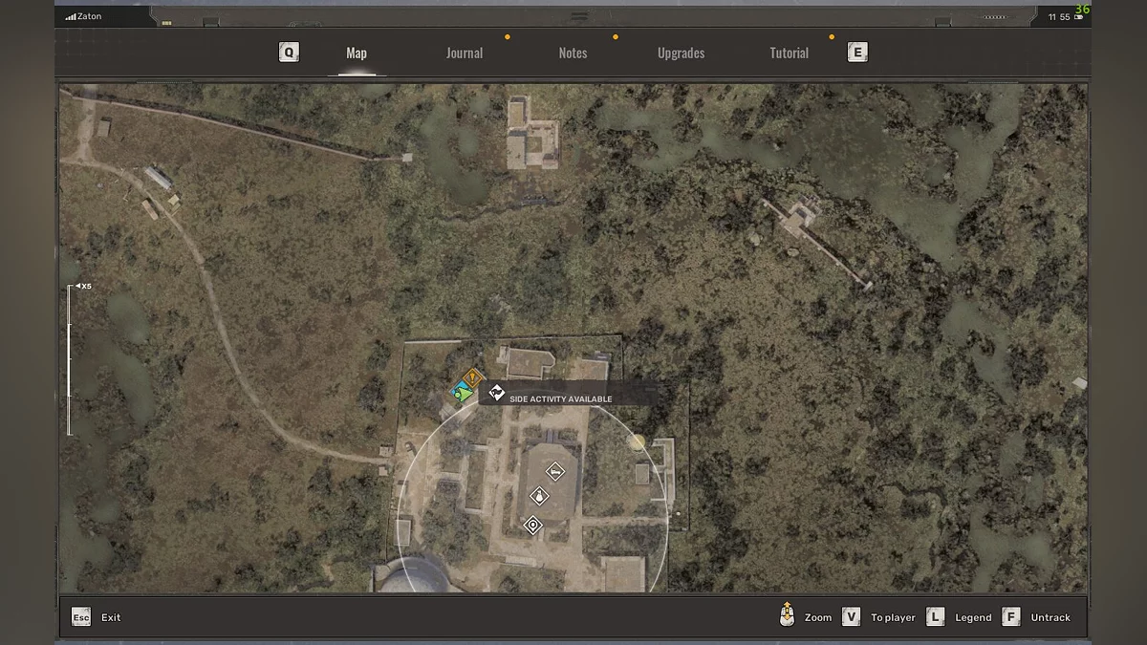The image size is (1147, 645).
Task: Click the 11 55 clock display
Action: 1059,17
